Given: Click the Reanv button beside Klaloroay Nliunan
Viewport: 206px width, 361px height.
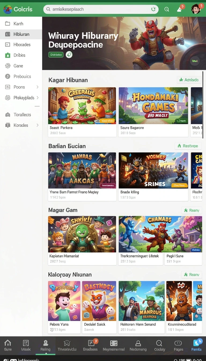Looking at the screenshot, I should pos(192,275).
